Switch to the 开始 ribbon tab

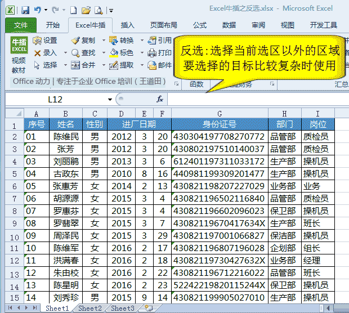tap(53, 25)
